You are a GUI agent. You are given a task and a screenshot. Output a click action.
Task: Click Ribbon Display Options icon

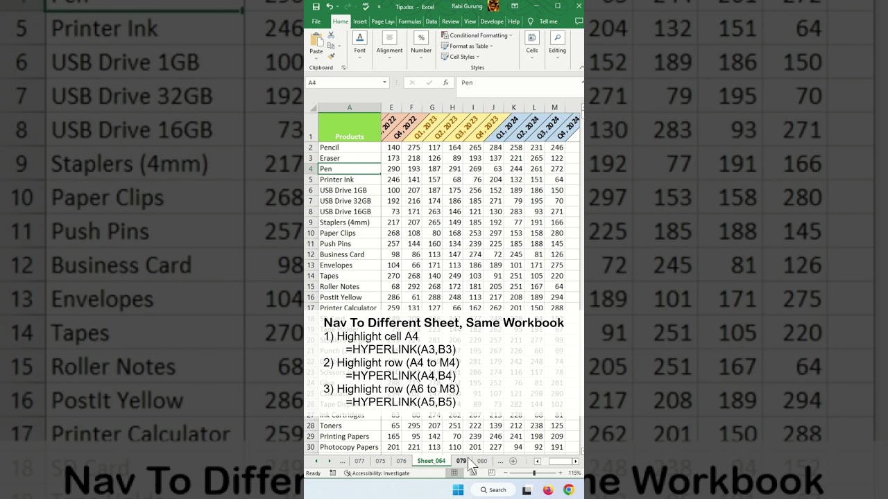(x=515, y=6)
